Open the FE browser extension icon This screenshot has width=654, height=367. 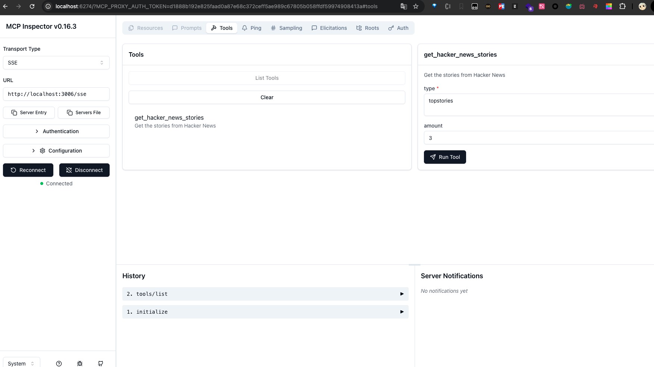pyautogui.click(x=501, y=6)
